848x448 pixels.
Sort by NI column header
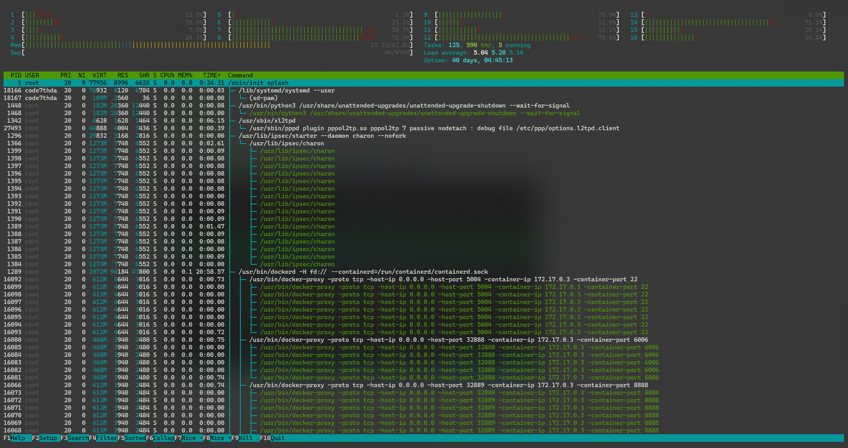point(82,75)
